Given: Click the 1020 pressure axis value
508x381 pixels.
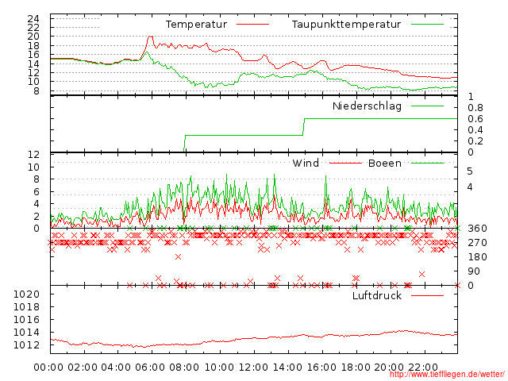Looking at the screenshot, I should 26,294.
